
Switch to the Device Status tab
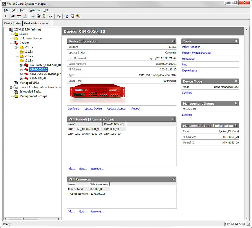[x=12, y=23]
